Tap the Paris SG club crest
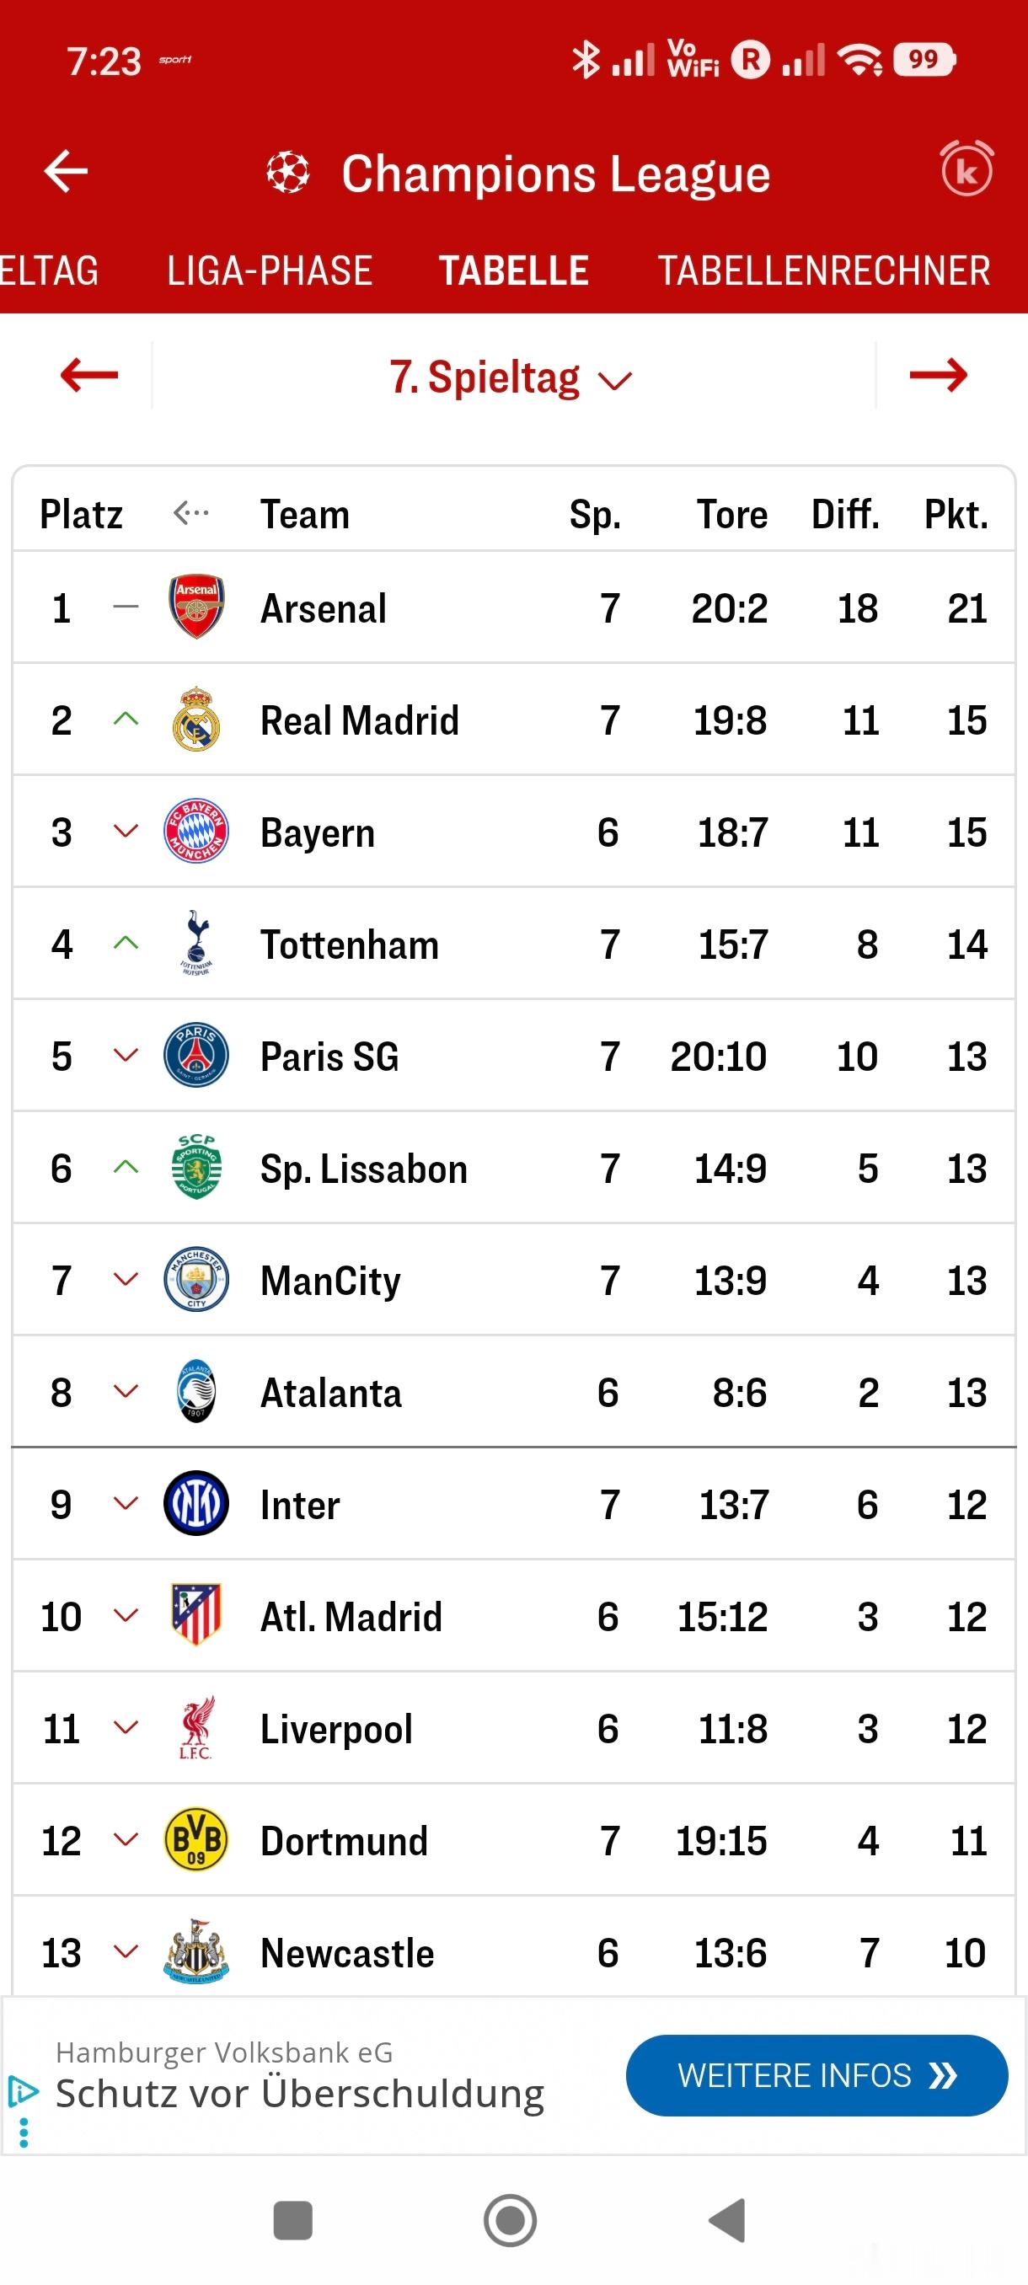This screenshot has height=2285, width=1028. [196, 1056]
